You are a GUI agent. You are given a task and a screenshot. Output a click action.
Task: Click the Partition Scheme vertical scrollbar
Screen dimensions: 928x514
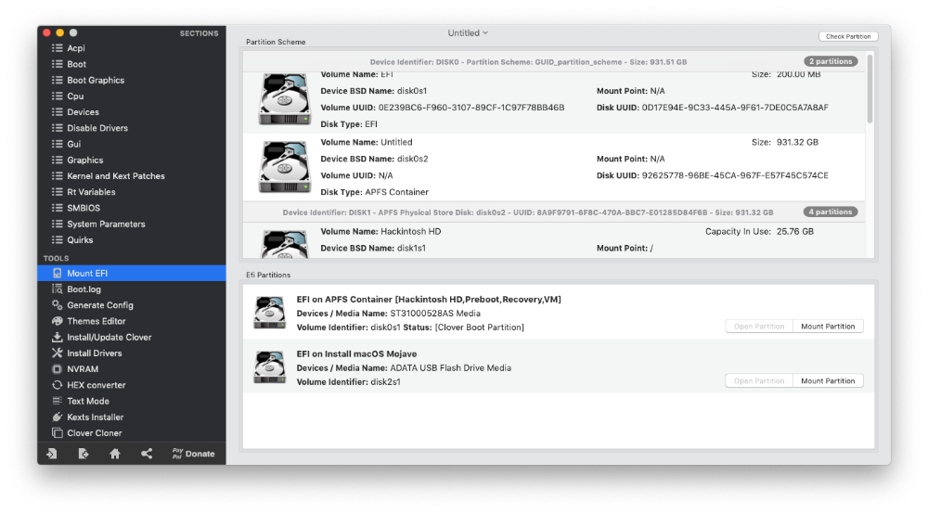point(870,89)
